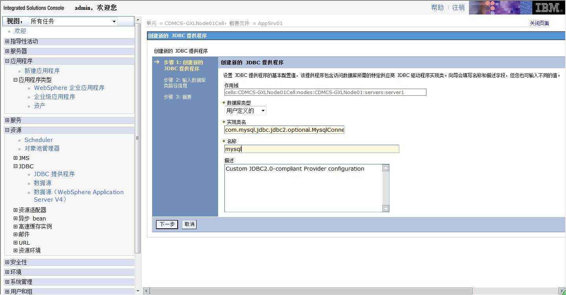566x295 pixels.
Task: Click the description box scroll-up arrow
Action: (x=386, y=168)
